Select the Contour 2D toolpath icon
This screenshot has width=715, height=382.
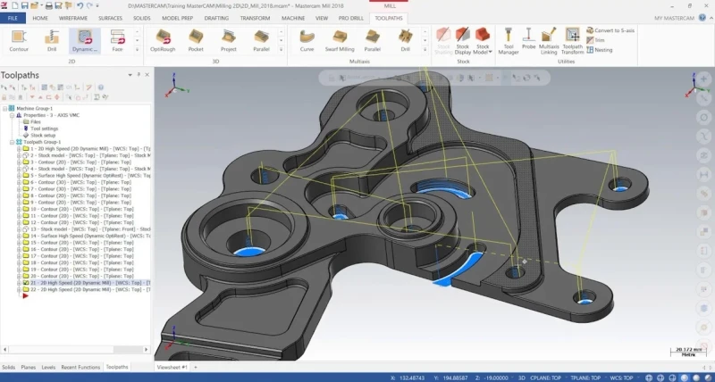pos(19,40)
